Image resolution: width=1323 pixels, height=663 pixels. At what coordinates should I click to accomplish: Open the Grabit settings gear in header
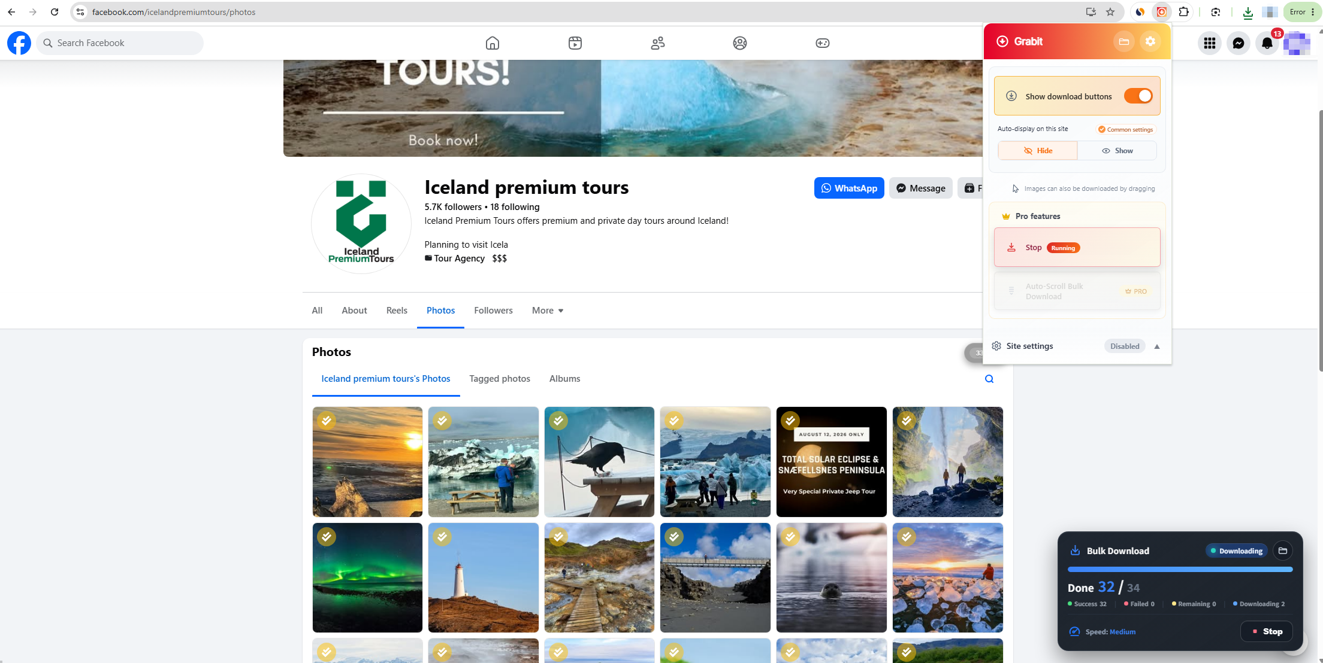(1150, 41)
